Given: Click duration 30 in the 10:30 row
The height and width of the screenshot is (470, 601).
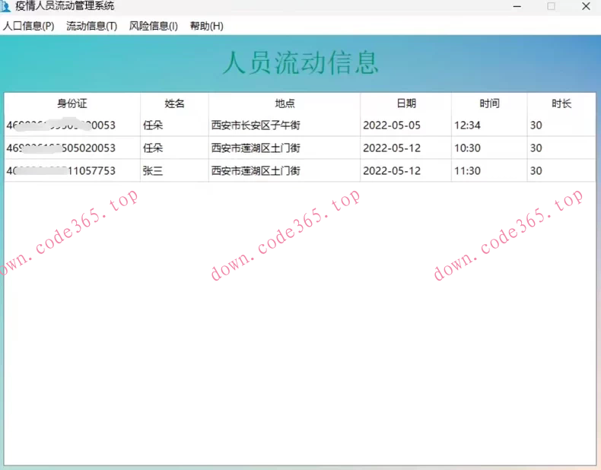Looking at the screenshot, I should [536, 148].
